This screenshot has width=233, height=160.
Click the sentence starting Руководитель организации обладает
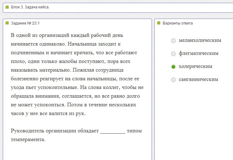76,135
